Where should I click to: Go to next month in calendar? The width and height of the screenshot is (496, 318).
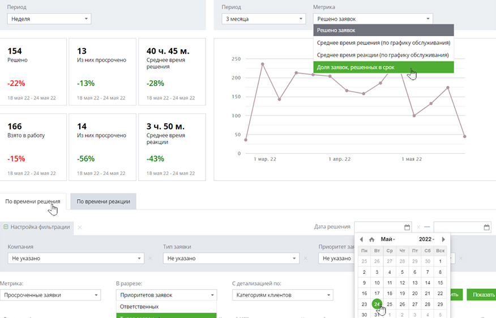tap(443, 239)
